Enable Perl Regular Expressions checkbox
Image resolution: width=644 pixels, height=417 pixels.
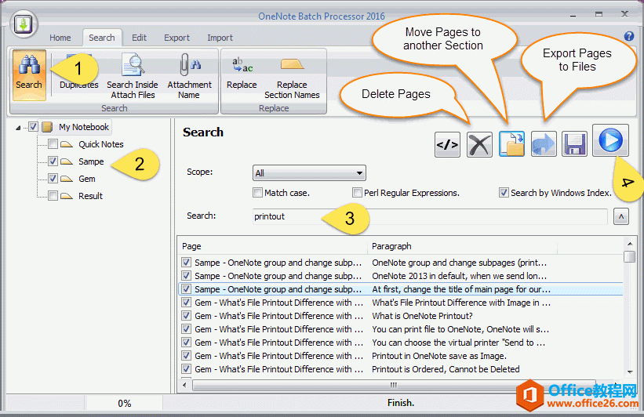coord(357,193)
